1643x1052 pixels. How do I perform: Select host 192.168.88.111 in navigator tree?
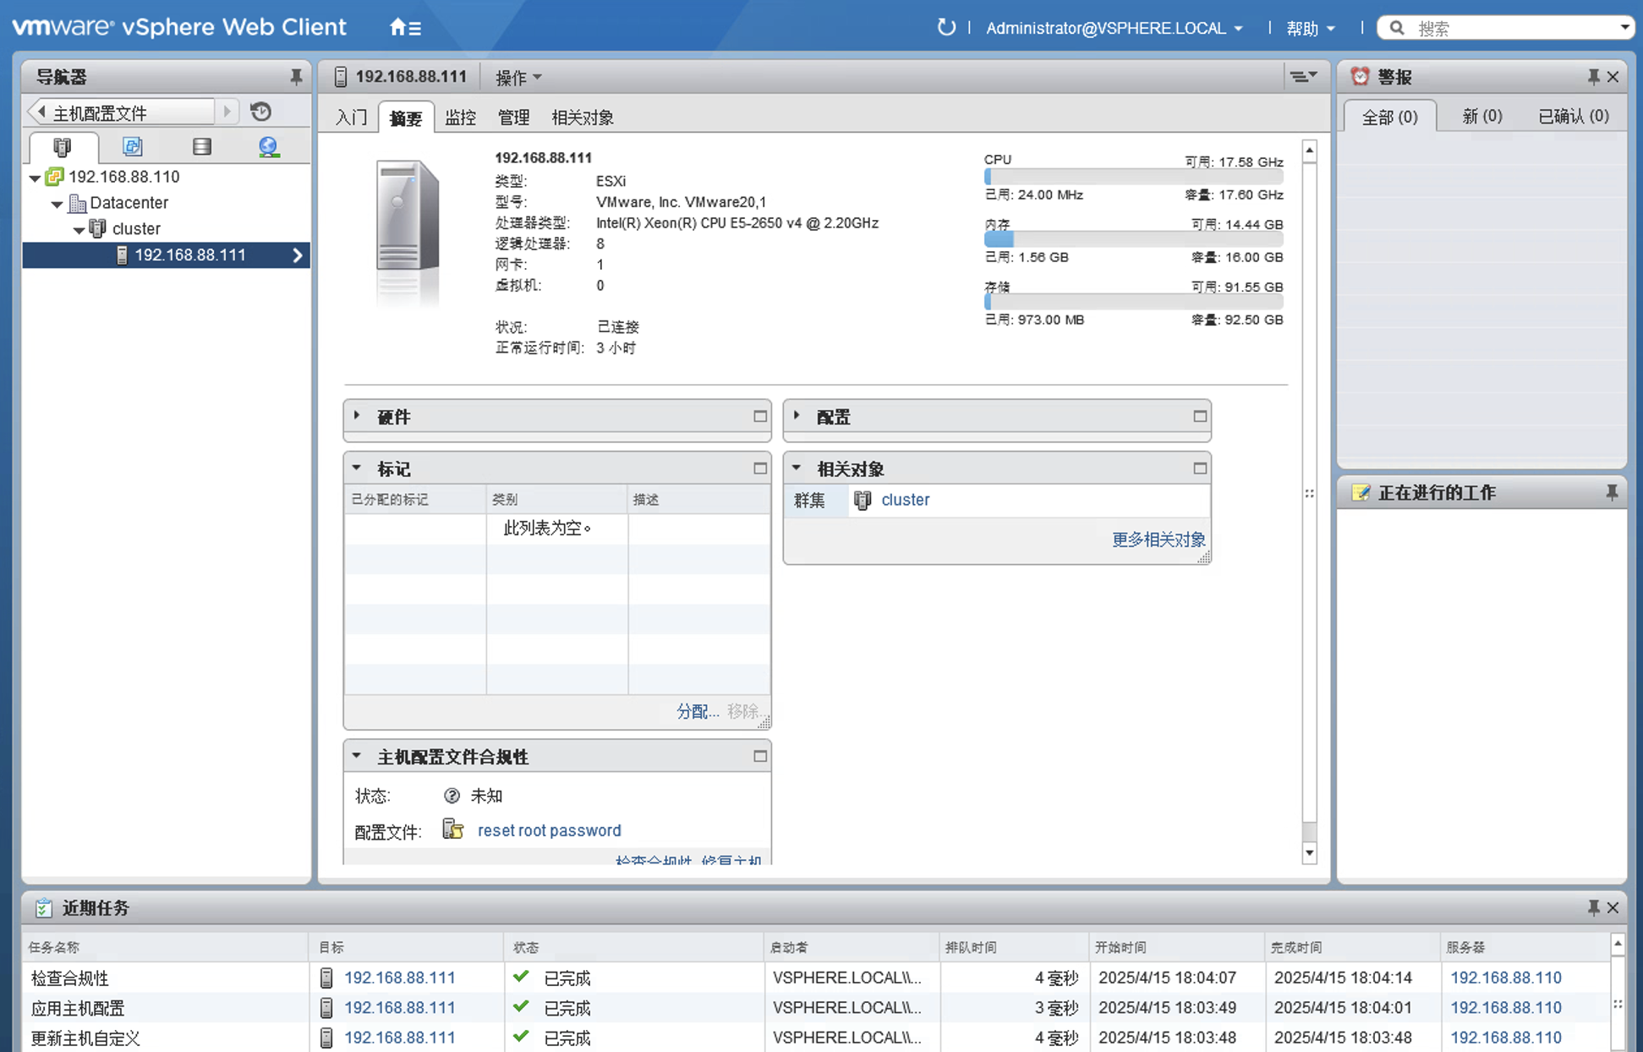167,255
